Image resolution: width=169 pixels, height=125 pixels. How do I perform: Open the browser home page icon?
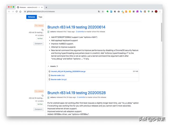[20, 12]
